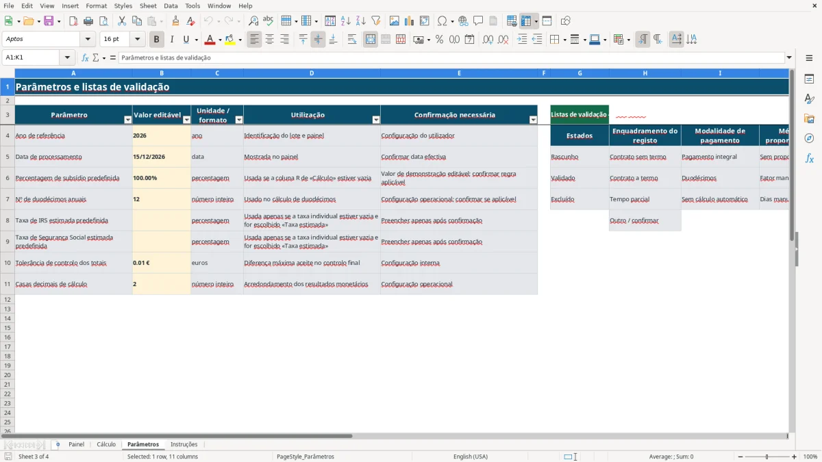This screenshot has width=822, height=462.
Task: Open the Name Box dropdown arrow
Action: pos(67,57)
